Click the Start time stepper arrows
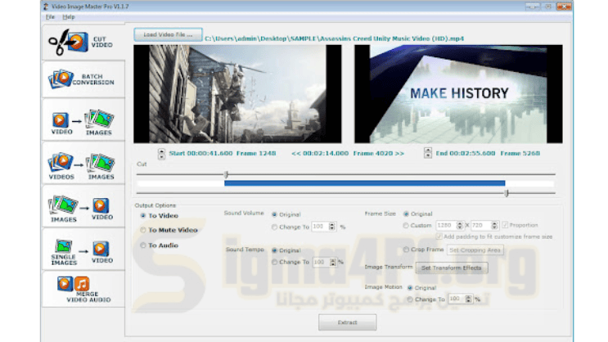This screenshot has height=342, width=608. click(x=161, y=153)
